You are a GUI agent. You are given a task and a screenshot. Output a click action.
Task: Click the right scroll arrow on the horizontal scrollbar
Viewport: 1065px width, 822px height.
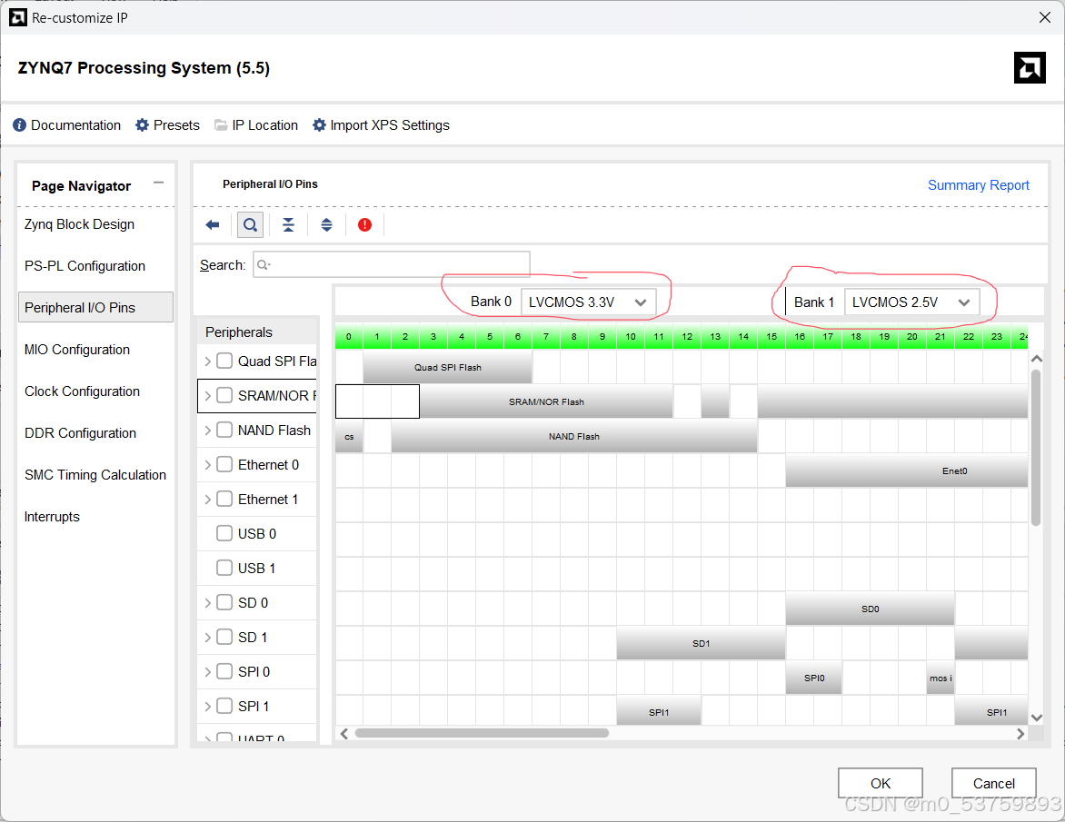[x=1020, y=734]
